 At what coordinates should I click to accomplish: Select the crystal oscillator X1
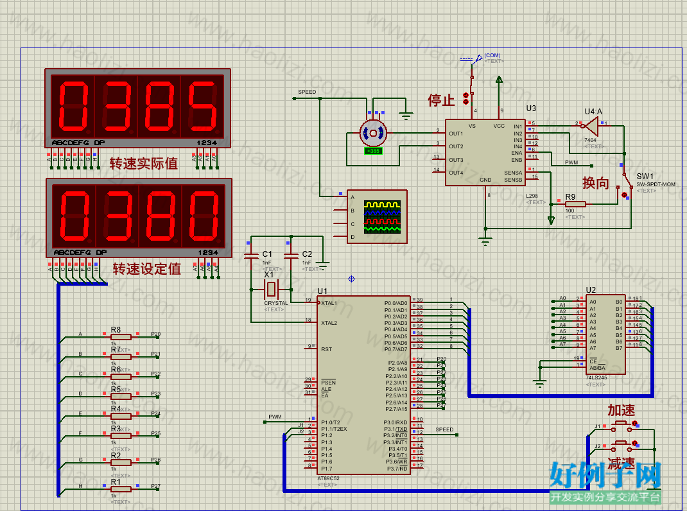click(271, 290)
